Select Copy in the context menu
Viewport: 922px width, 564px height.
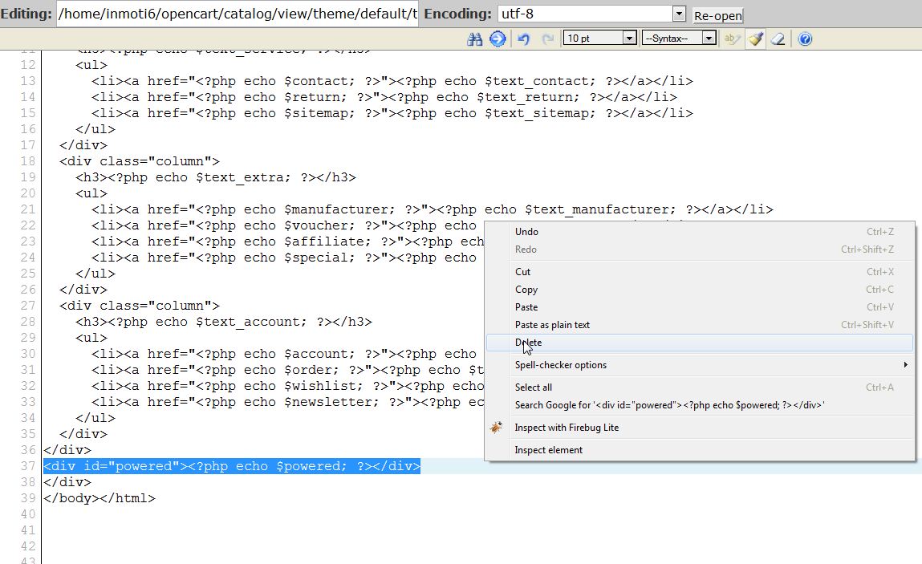[700, 290]
